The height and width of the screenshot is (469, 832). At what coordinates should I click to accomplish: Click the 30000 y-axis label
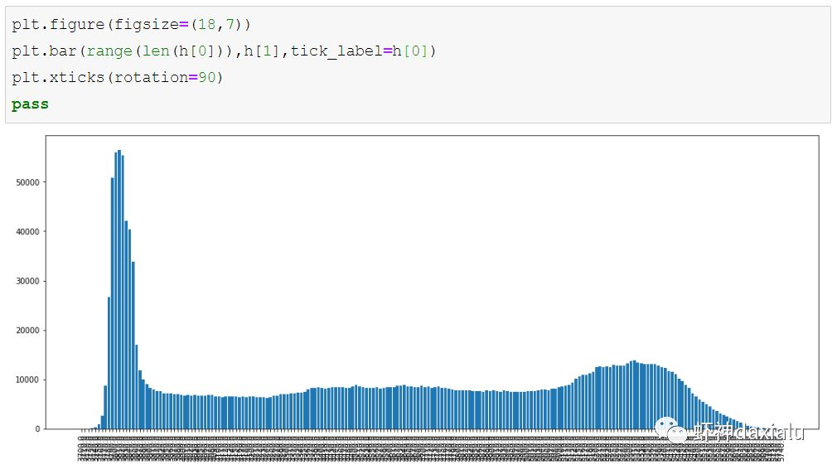[x=27, y=281]
